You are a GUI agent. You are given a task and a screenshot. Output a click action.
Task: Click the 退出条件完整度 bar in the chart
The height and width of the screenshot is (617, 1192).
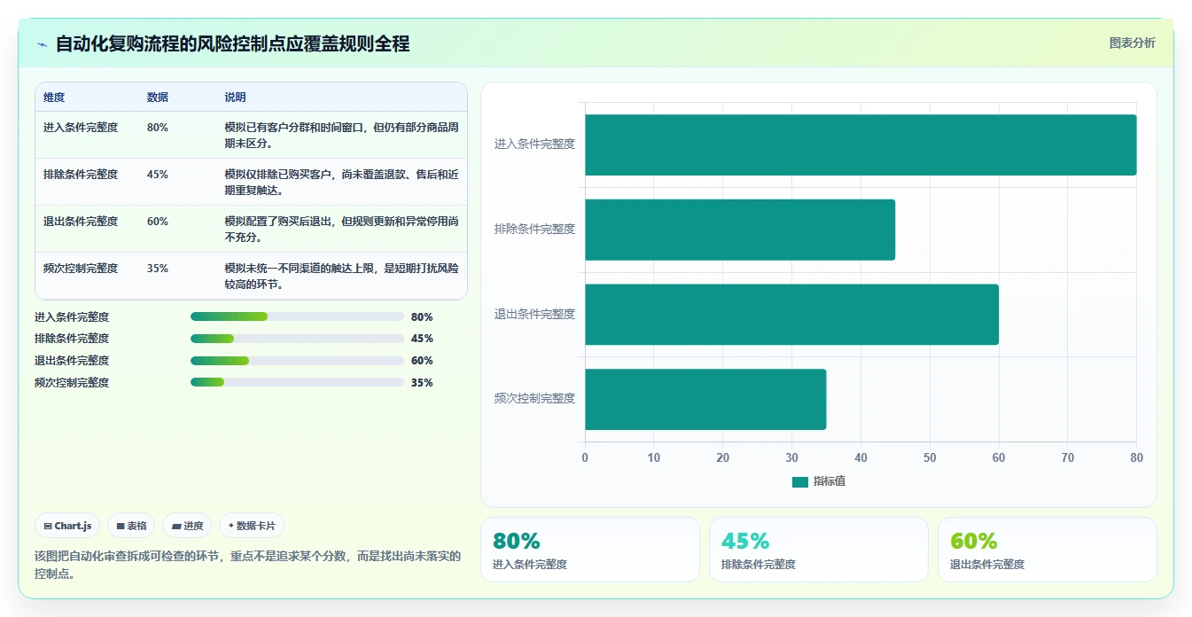tap(791, 315)
